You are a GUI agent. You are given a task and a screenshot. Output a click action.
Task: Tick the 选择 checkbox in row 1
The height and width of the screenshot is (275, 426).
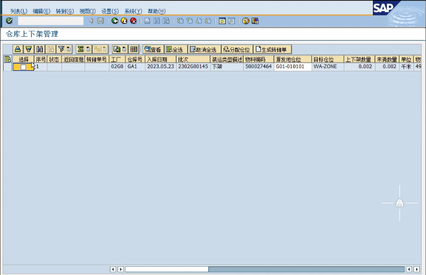(x=23, y=67)
